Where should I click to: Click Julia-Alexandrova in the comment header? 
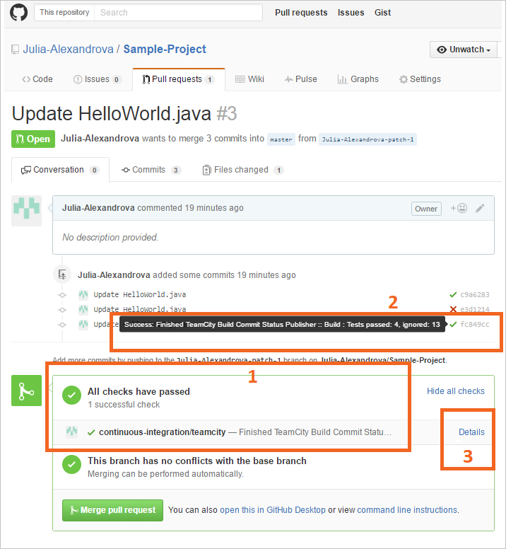[x=98, y=208]
